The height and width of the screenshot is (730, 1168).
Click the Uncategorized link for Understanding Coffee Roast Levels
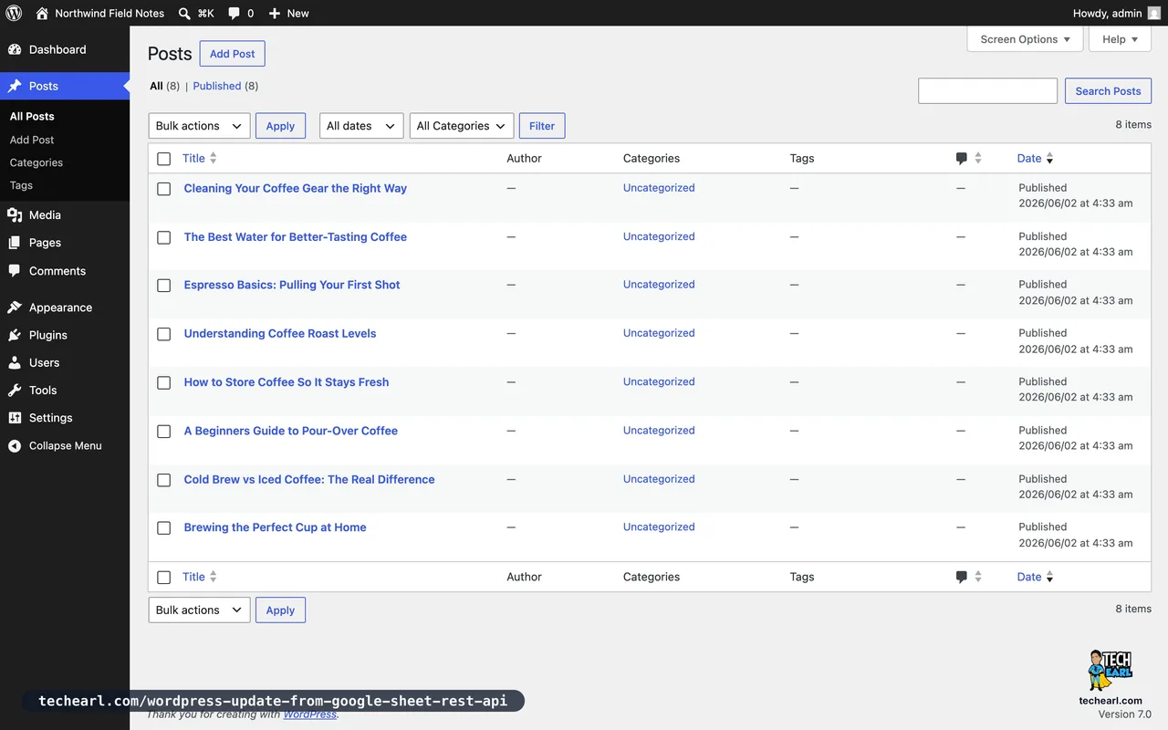659,333
